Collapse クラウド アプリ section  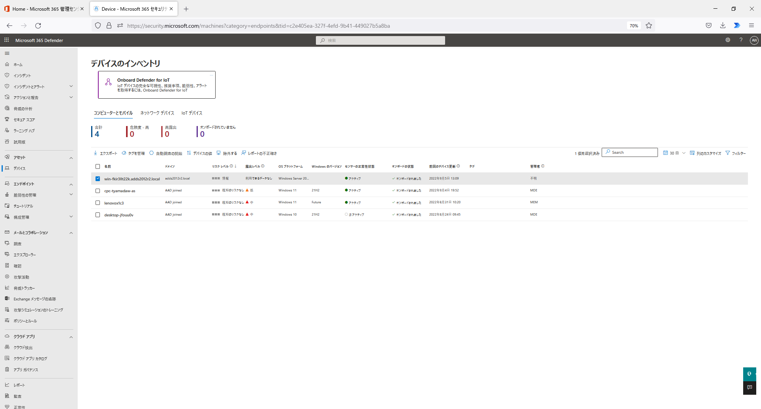coord(71,337)
